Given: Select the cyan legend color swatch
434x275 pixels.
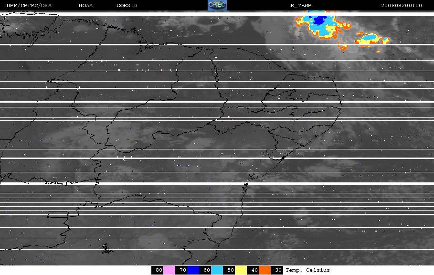Looking at the screenshot, I should [x=217, y=270].
